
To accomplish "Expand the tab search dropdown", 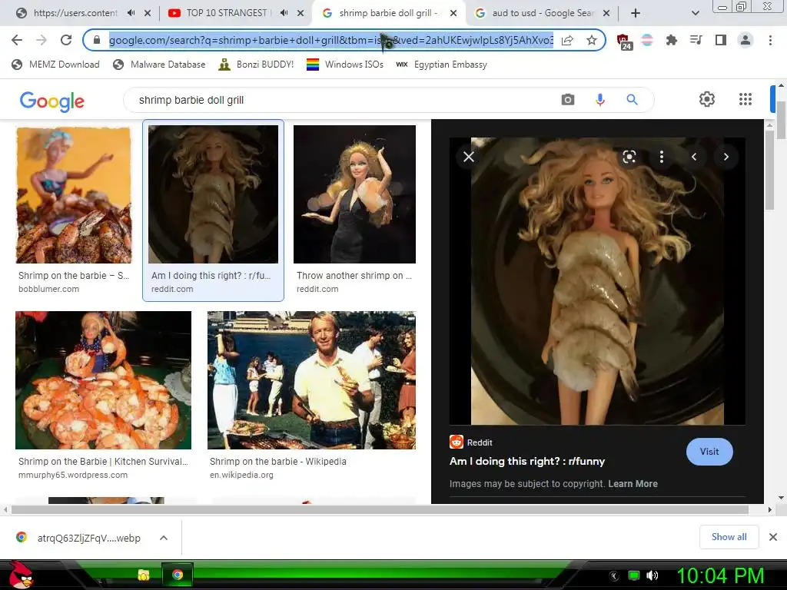I will click(695, 13).
